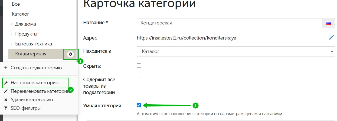Tick Содержит все товары из подкатегорий checkbox
The image size is (337, 121).
pos(139,79)
